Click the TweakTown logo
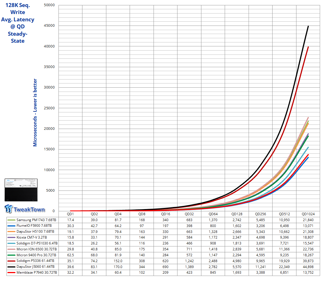The height and width of the screenshot is (297, 324). [24, 209]
